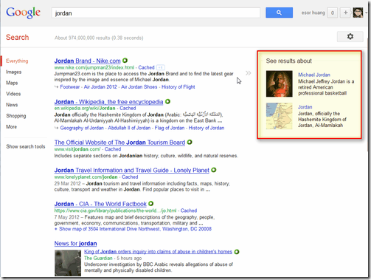371x280 pixels.
Task: Open Official Website of Jordan Tourism Board
Action: click(119, 143)
